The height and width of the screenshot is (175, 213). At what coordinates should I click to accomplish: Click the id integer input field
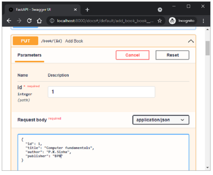pos(101,92)
